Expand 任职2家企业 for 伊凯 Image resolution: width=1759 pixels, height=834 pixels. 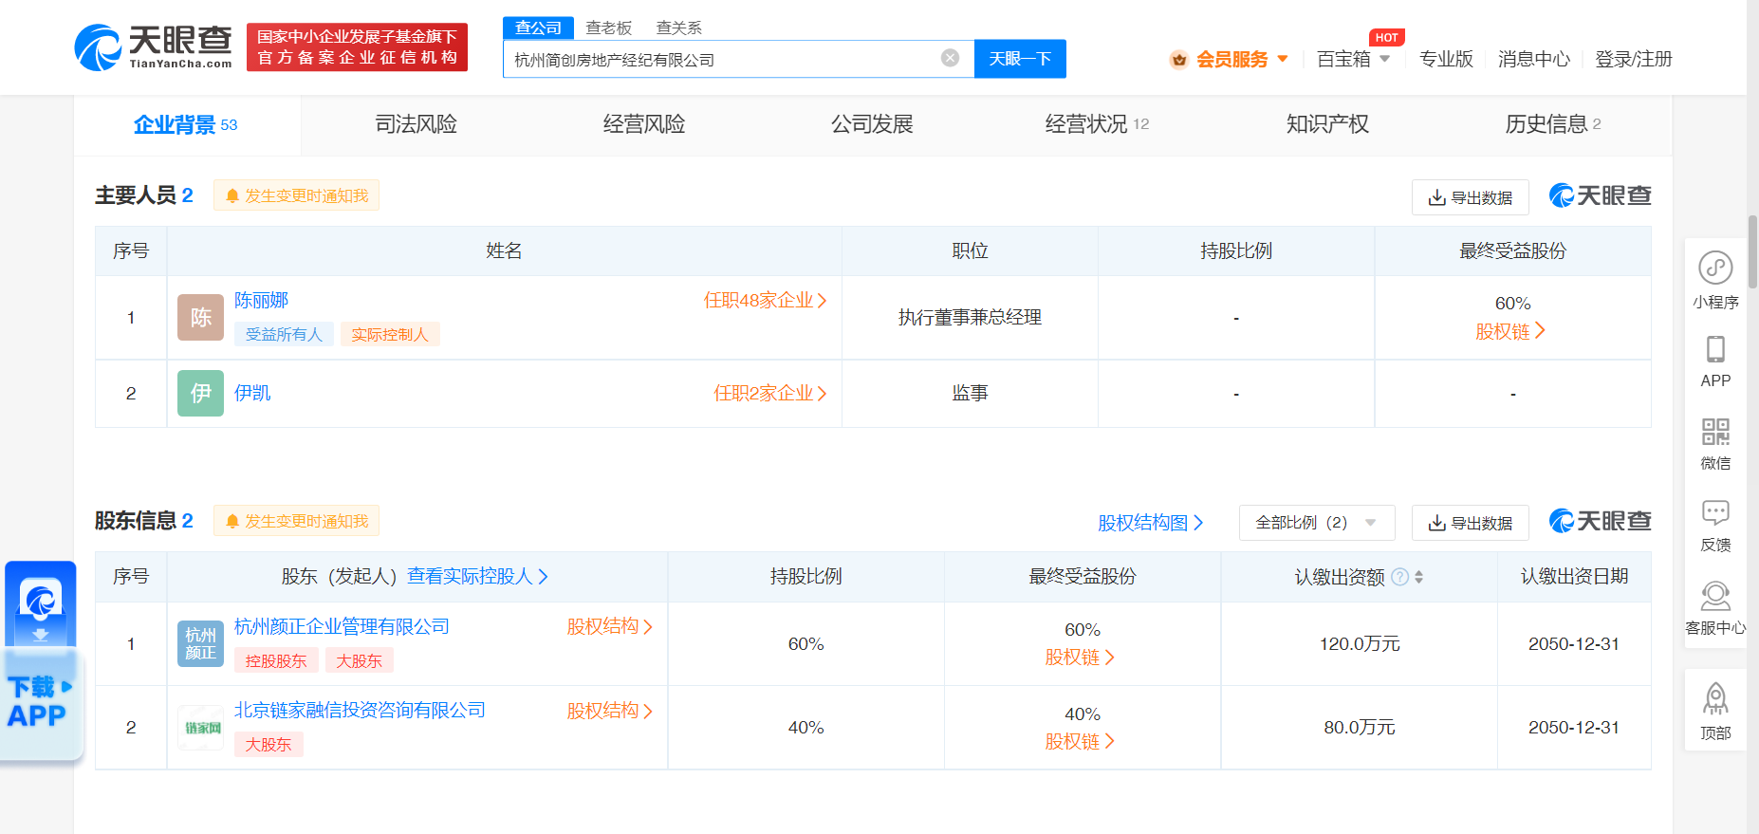769,394
